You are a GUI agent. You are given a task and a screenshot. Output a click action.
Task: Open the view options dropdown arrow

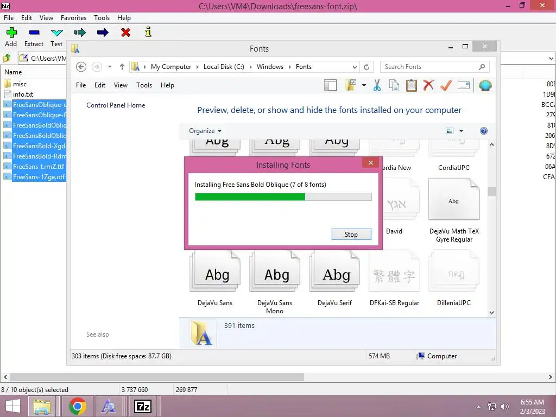[x=462, y=131]
